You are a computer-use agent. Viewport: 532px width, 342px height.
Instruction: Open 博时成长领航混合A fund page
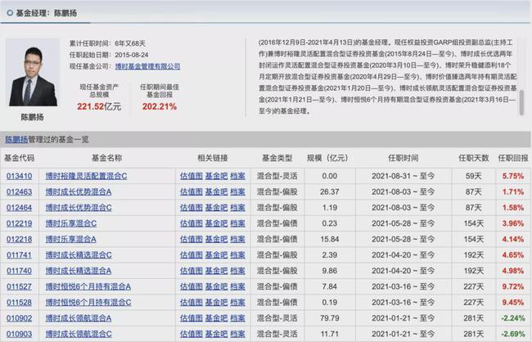pyautogui.click(x=79, y=318)
